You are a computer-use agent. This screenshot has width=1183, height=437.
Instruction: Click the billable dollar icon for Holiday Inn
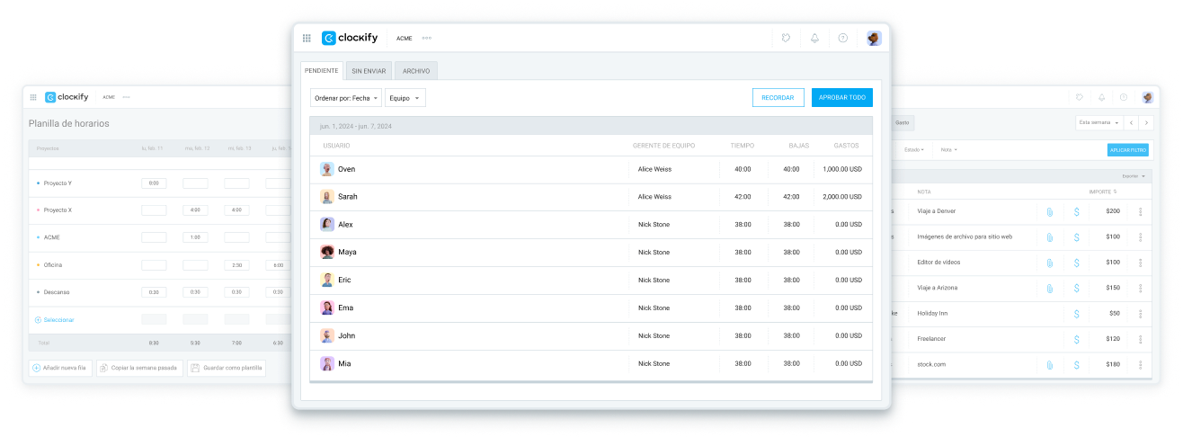click(x=1076, y=314)
